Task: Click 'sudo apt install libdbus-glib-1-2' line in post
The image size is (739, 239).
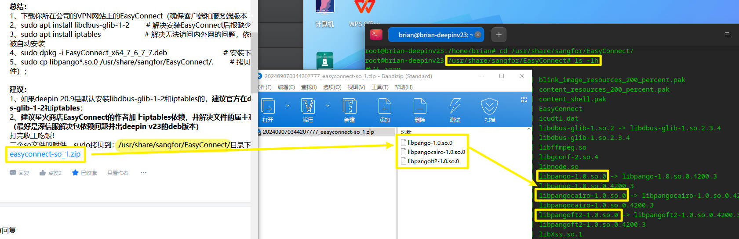Action: (x=75, y=25)
